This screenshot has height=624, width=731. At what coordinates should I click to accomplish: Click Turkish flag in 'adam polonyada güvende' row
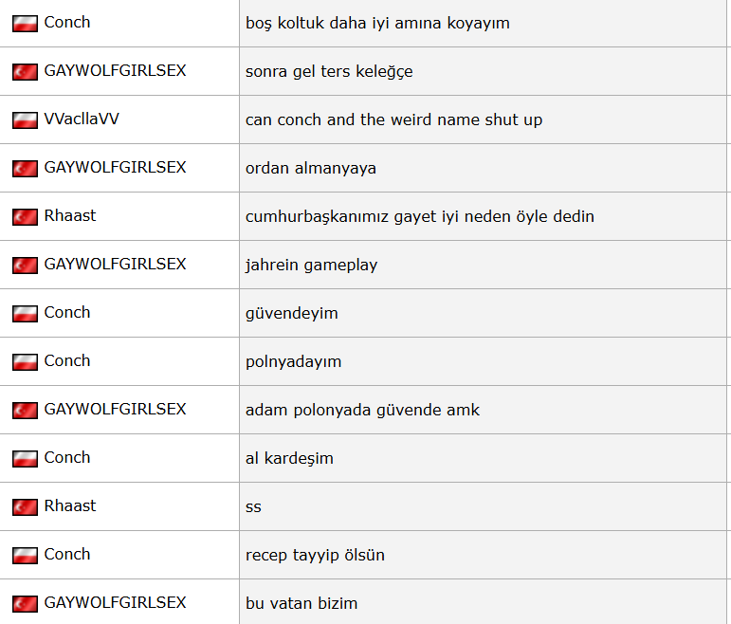(x=25, y=411)
